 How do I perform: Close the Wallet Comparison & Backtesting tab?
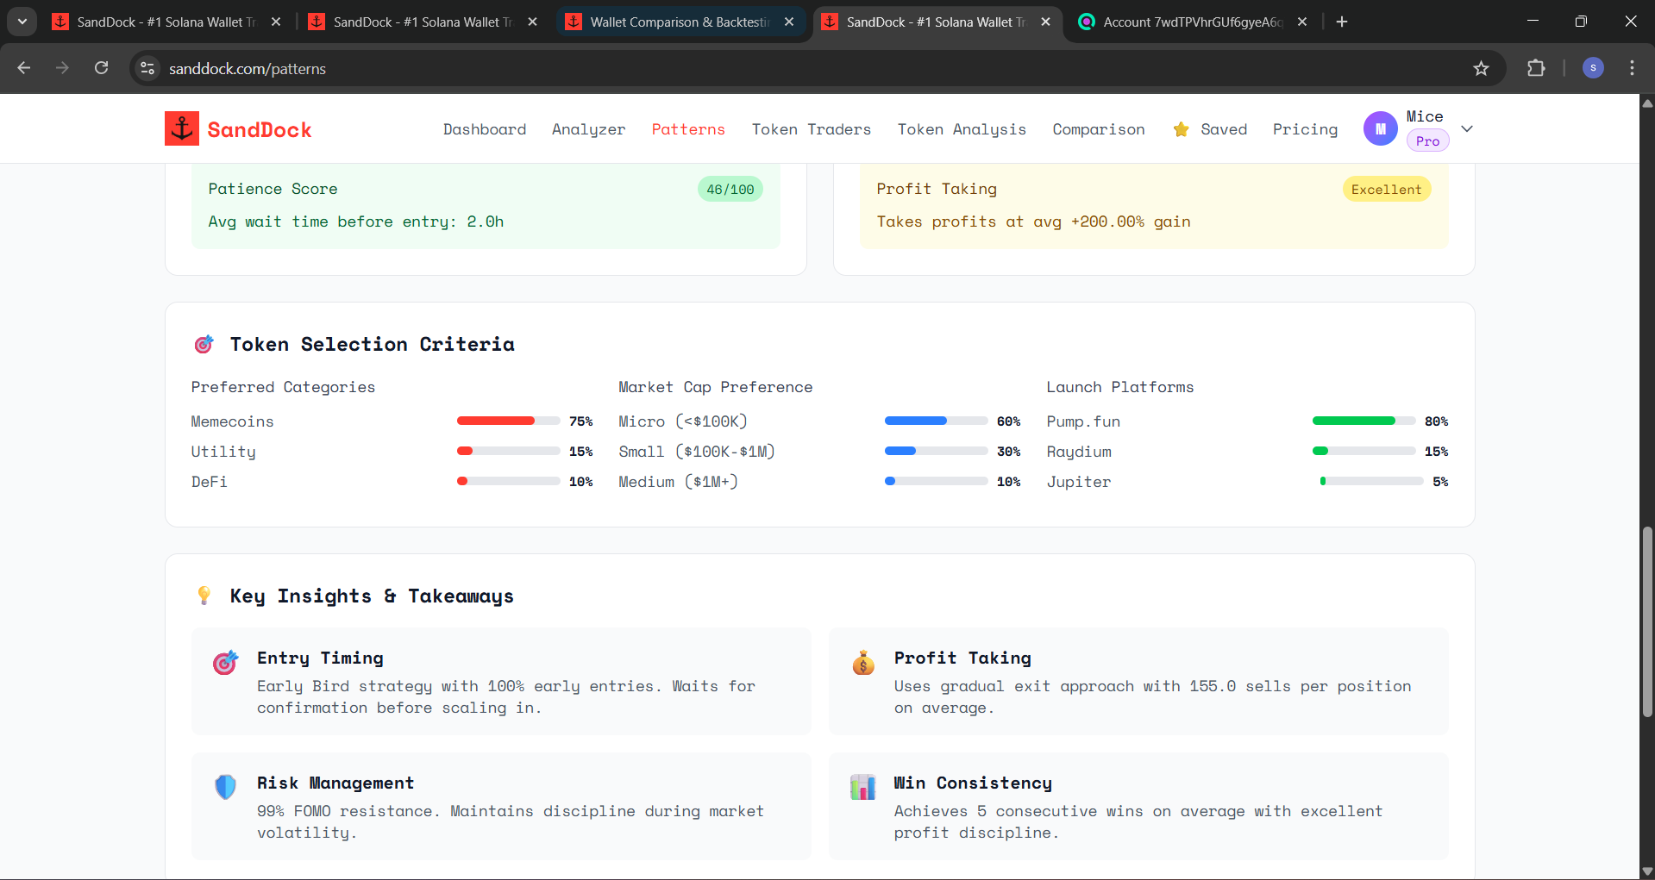click(789, 22)
